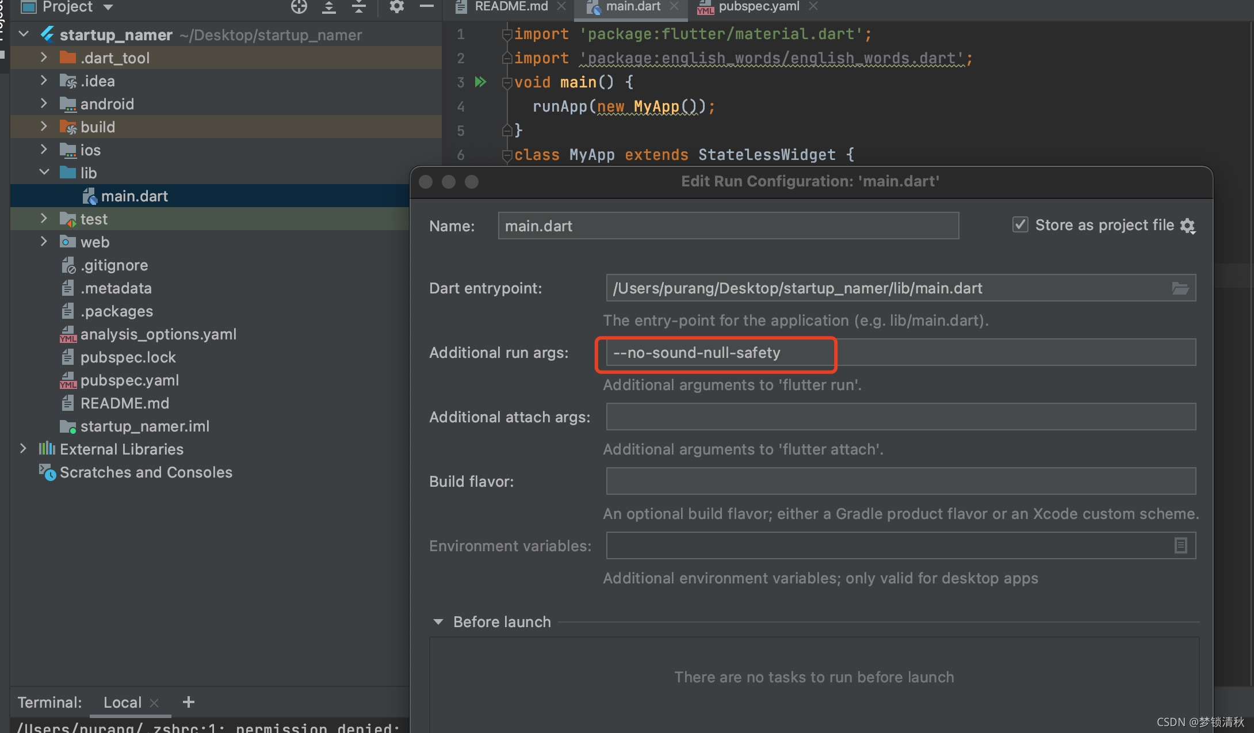Enable sound null safety toggle setting
This screenshot has height=733, width=1254.
pos(715,353)
